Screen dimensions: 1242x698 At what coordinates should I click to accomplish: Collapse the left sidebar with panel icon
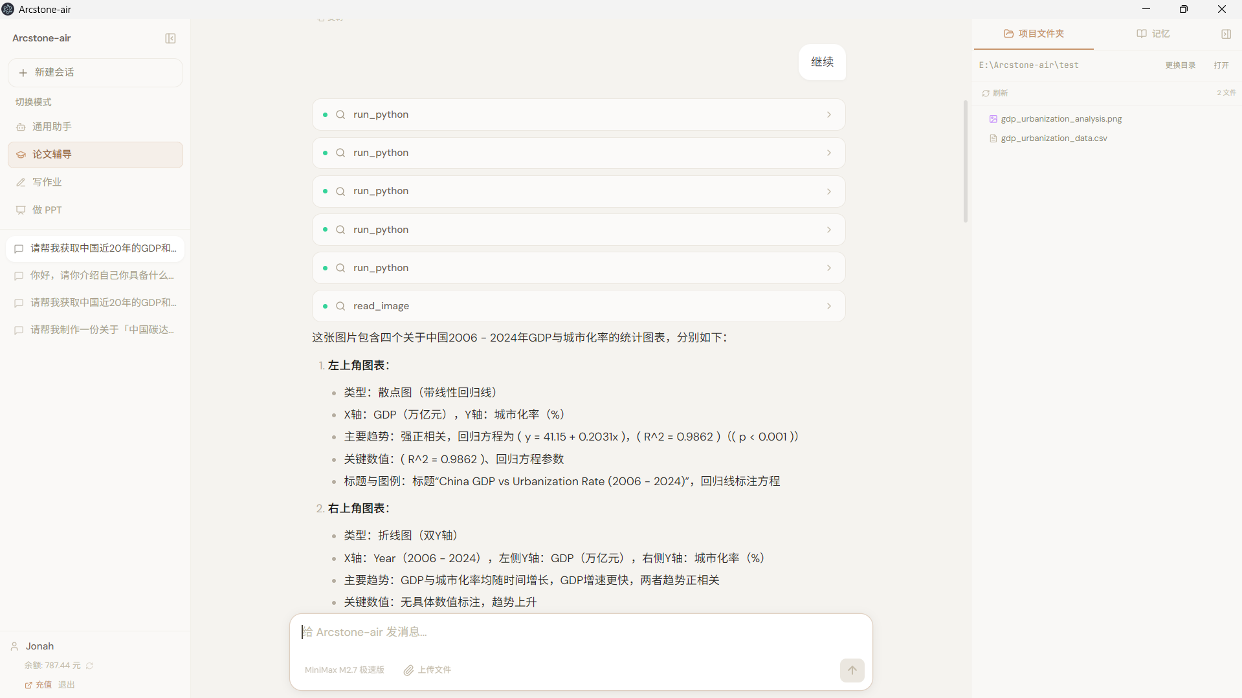click(170, 38)
